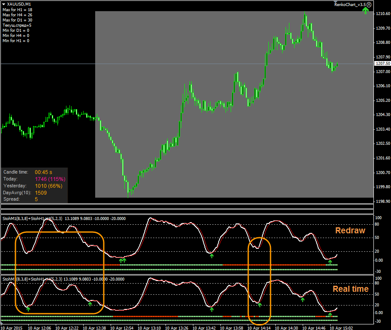Select the XAUUSD,M1 chart title text
391x330 pixels.
[19, 4]
